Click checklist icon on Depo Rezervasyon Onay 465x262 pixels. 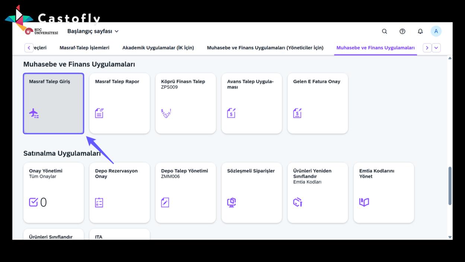coord(99,202)
